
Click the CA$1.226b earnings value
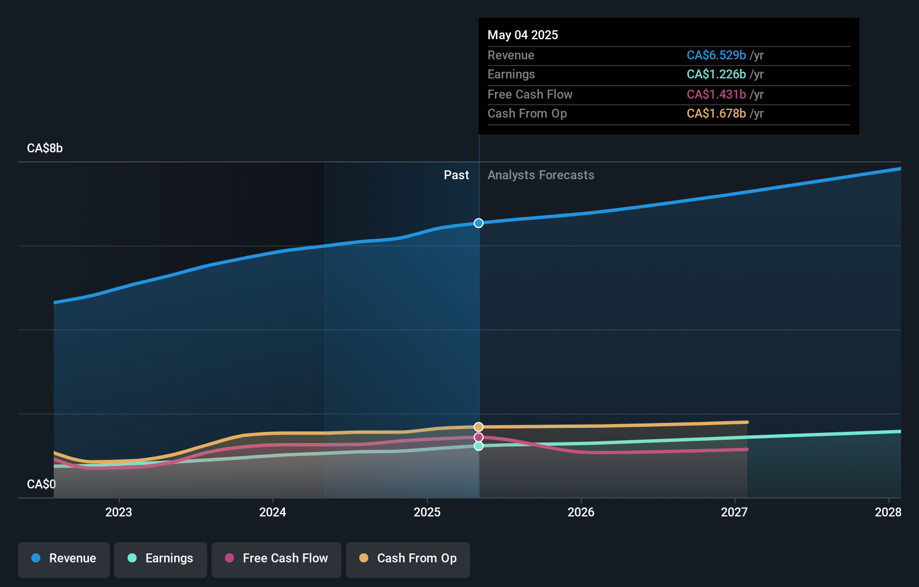pyautogui.click(x=716, y=74)
